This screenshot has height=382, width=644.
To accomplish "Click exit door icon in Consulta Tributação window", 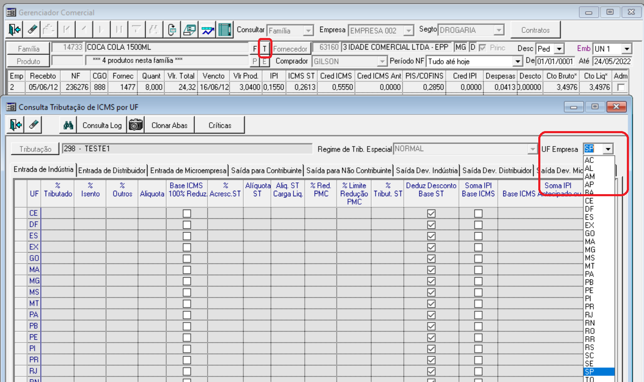I will 16,125.
